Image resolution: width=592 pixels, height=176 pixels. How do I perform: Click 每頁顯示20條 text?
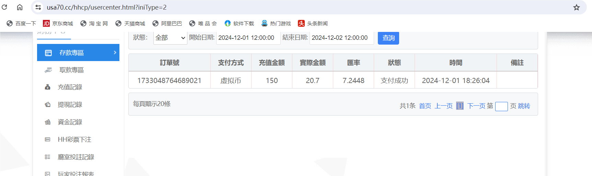pos(152,104)
